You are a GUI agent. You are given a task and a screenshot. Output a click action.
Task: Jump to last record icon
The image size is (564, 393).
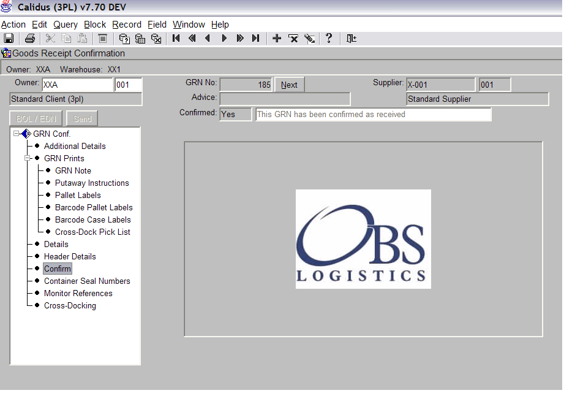click(x=256, y=38)
